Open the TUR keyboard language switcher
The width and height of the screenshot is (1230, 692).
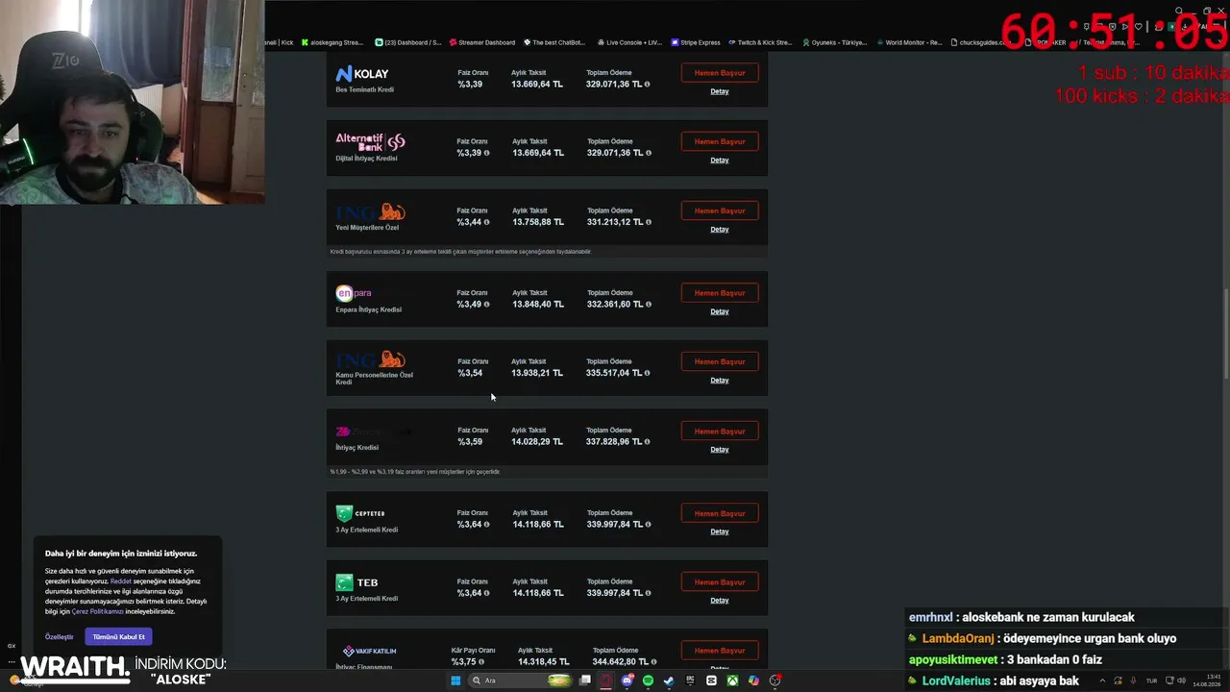click(x=1151, y=680)
